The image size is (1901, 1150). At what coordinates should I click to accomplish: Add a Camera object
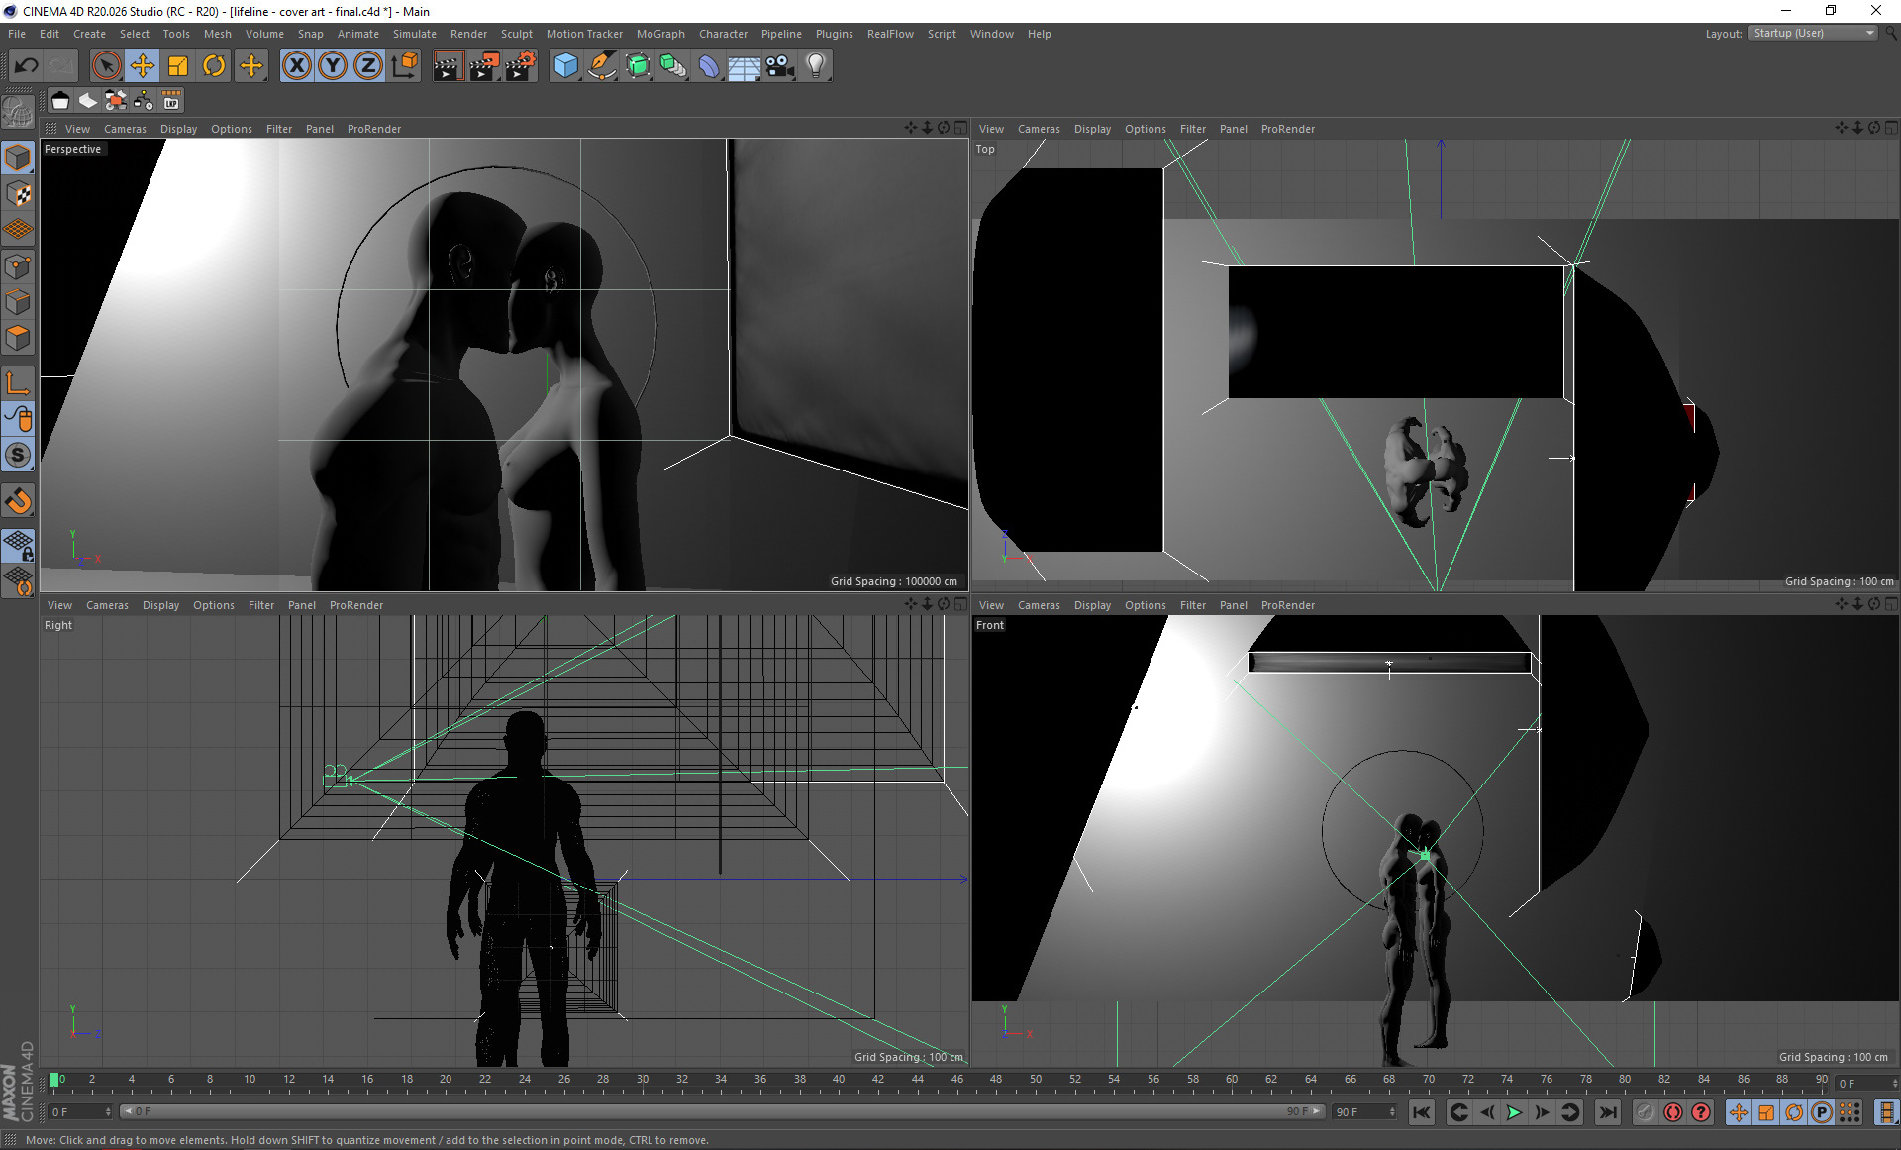point(780,66)
